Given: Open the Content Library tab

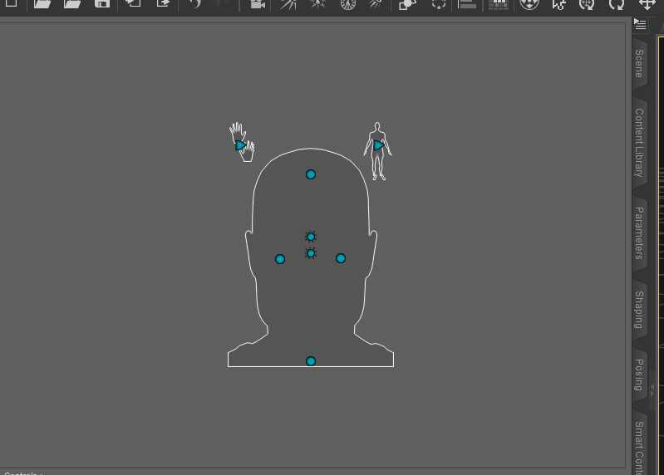Looking at the screenshot, I should 639,142.
